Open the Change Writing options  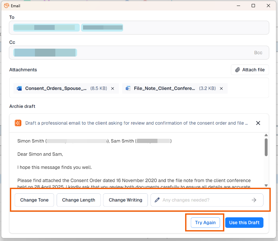[x=125, y=200]
